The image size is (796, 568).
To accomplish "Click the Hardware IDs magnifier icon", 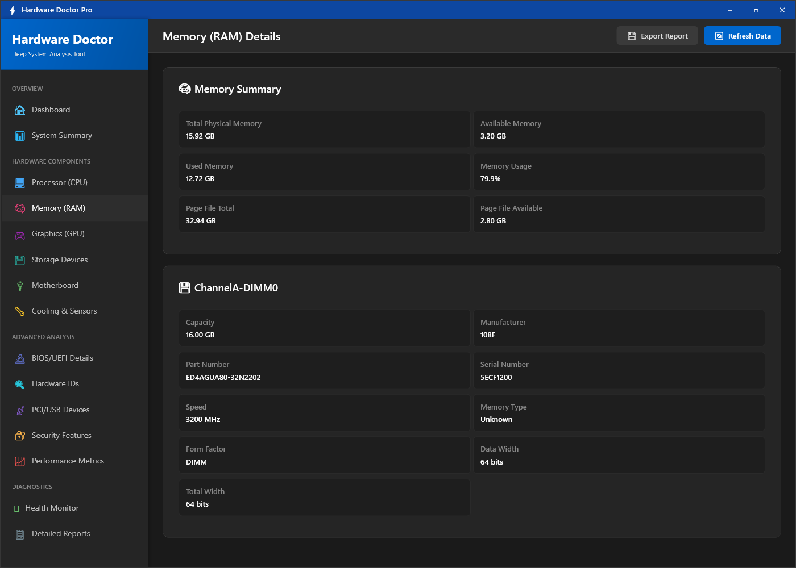I will 20,384.
